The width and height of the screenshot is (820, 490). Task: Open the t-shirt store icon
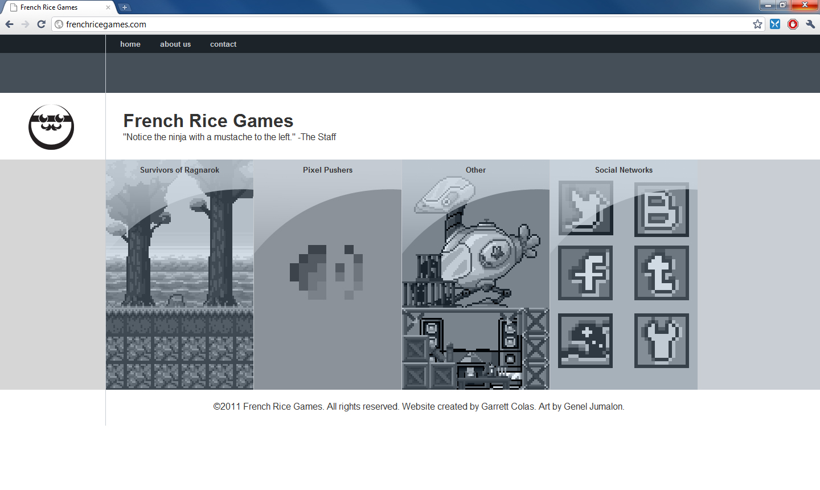coord(662,341)
